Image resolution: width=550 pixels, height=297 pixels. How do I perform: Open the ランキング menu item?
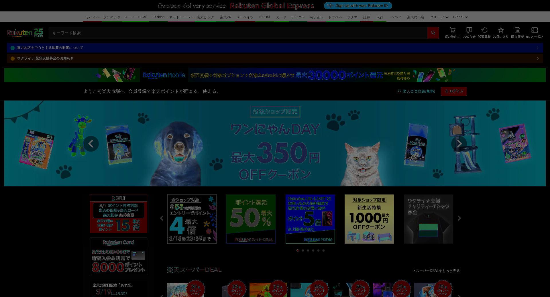(x=112, y=17)
